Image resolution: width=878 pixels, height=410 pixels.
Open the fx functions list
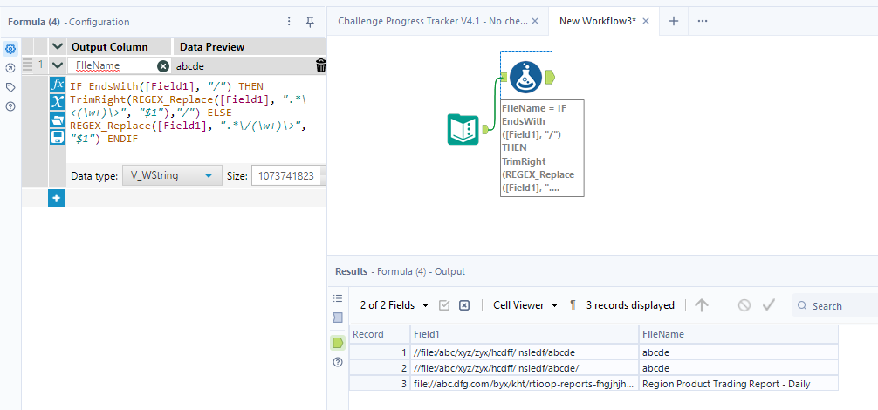[57, 85]
